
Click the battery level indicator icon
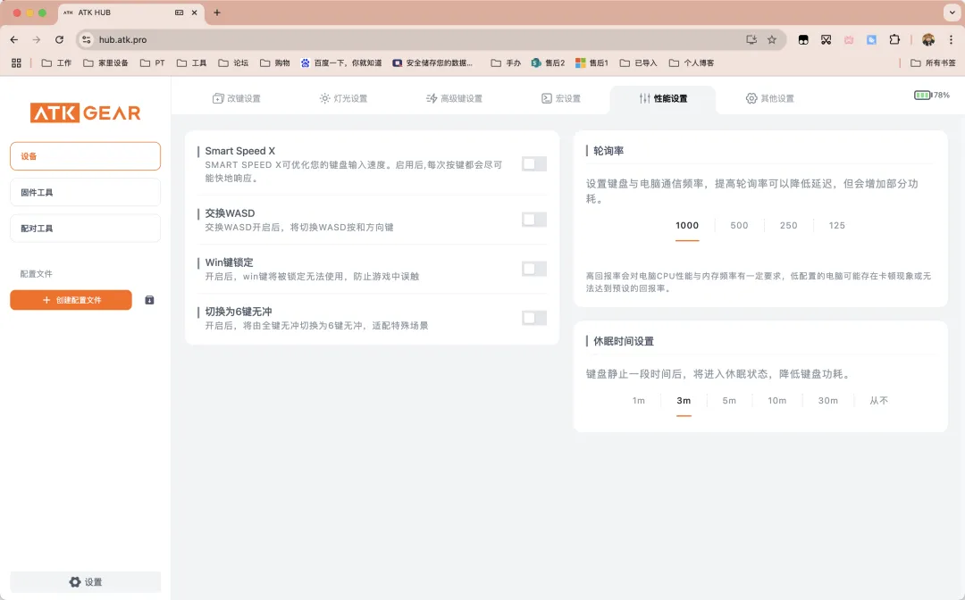922,95
